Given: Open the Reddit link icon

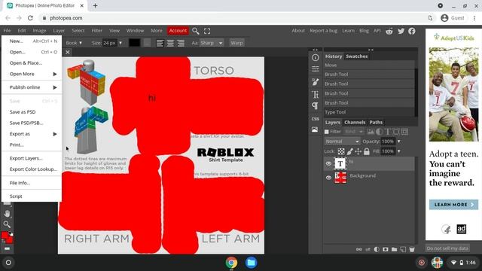Looking at the screenshot, I should click(x=389, y=31).
